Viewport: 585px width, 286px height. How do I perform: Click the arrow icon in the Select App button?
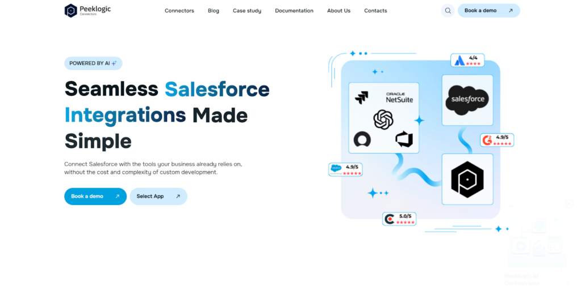tap(178, 197)
